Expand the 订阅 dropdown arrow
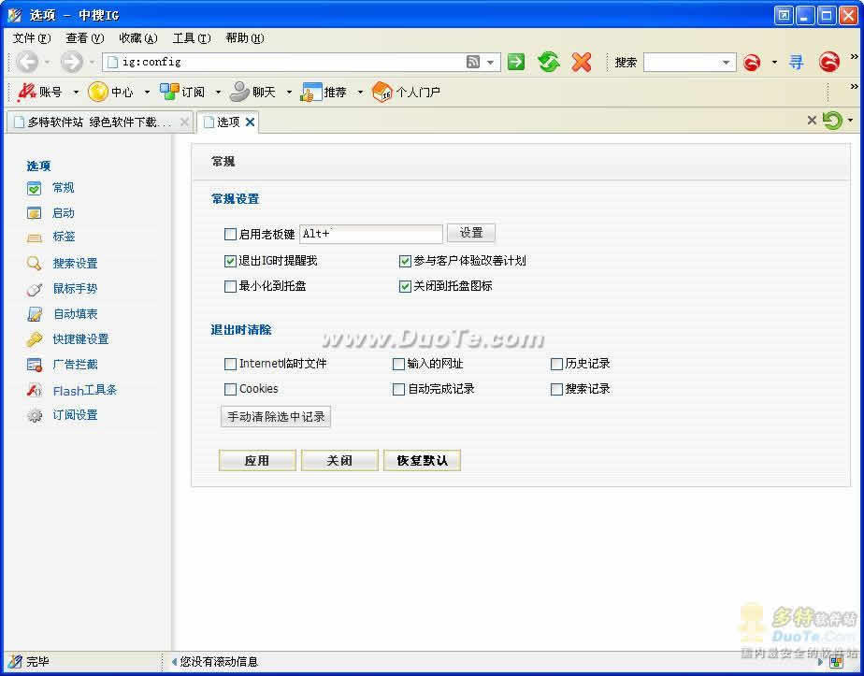 [x=218, y=92]
